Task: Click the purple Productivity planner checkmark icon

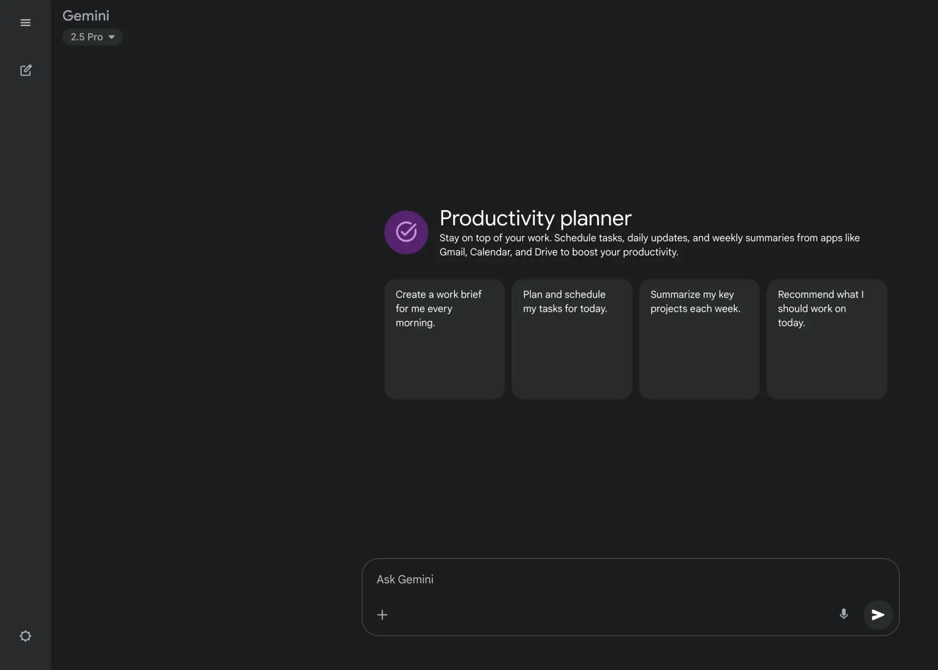Action: point(406,232)
